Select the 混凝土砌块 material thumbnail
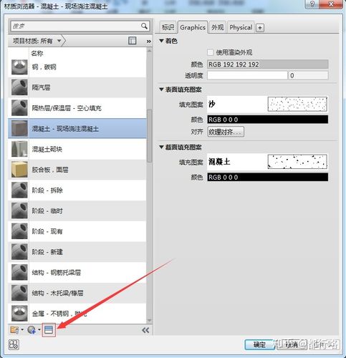The width and height of the screenshot is (346, 358). (19, 149)
